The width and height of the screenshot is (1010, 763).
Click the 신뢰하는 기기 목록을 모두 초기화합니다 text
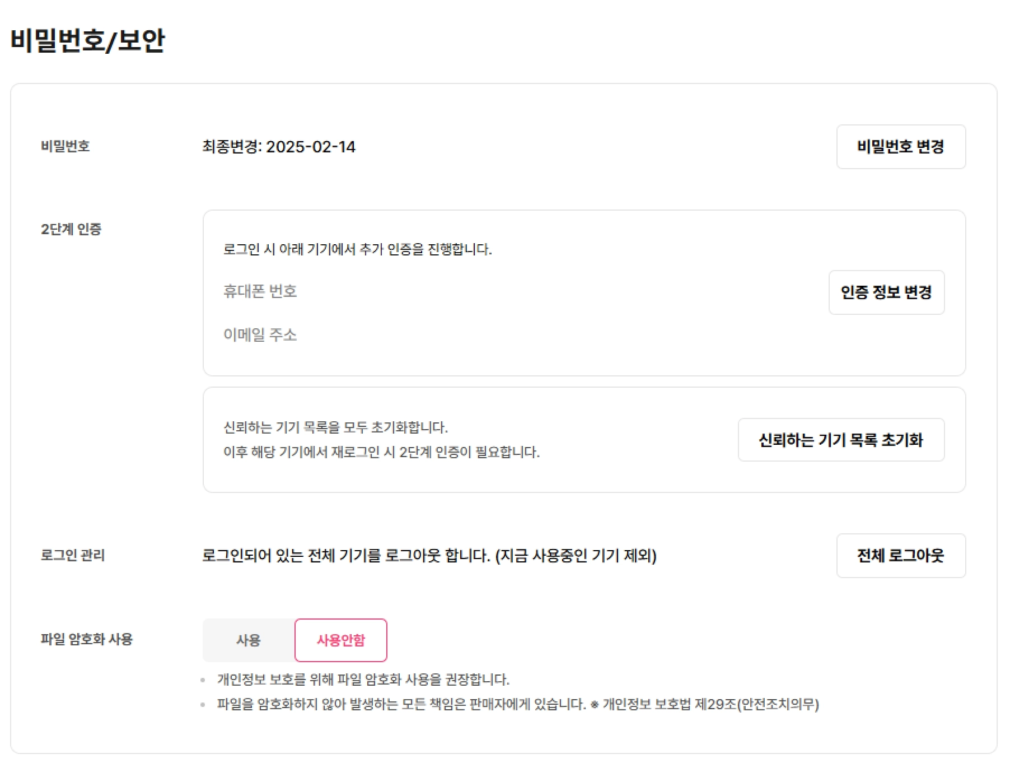336,427
